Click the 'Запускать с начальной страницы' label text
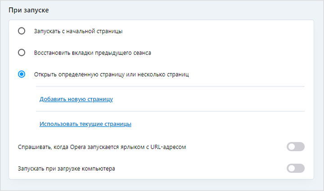The width and height of the screenshot is (324, 191). point(78,32)
